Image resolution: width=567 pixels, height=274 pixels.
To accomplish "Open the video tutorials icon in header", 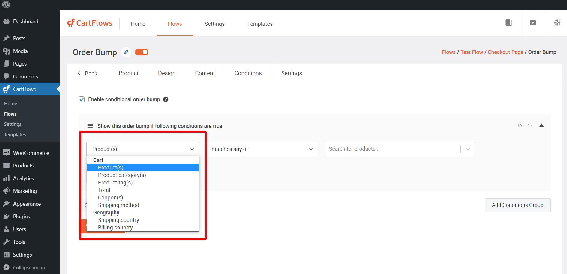I will click(533, 23).
